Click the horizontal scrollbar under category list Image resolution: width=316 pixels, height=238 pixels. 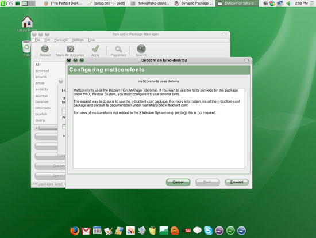(46, 128)
